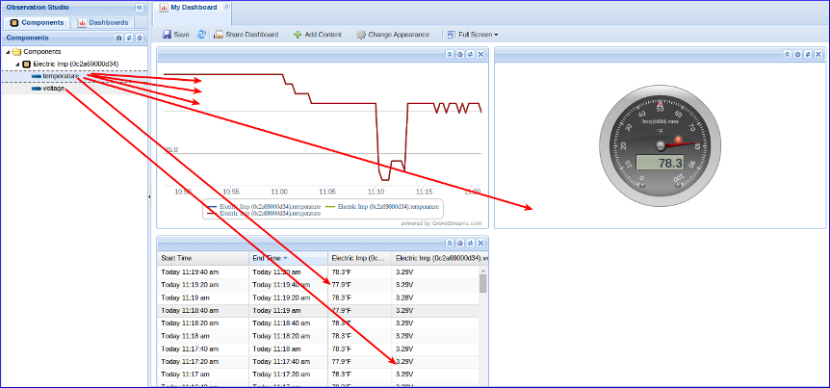Switch to the Dashboards tab
The width and height of the screenshot is (830, 388).
(x=102, y=22)
